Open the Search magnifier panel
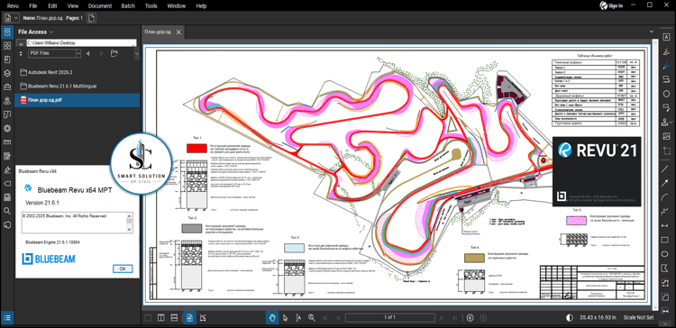The height and width of the screenshot is (328, 676). 7,211
